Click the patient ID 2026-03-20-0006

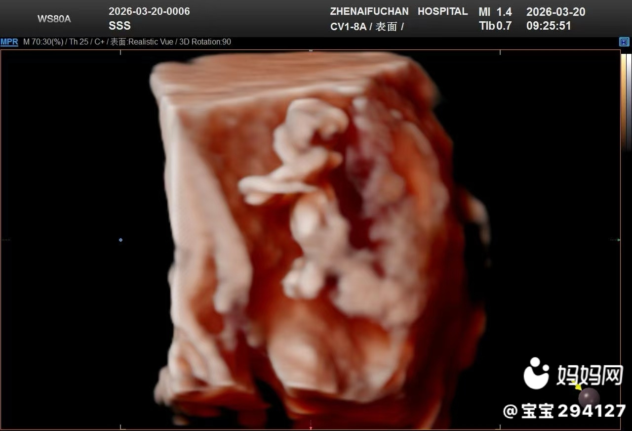[149, 11]
